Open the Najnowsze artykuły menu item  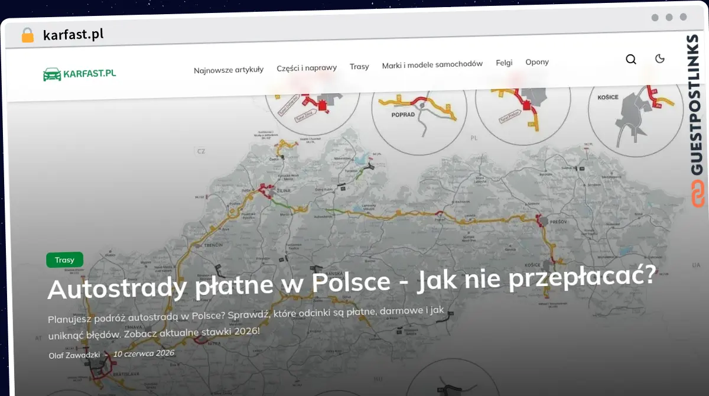[x=229, y=70]
